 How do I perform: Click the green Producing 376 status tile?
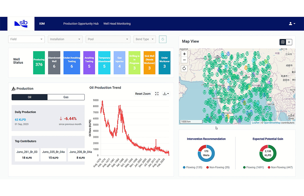tap(39, 63)
